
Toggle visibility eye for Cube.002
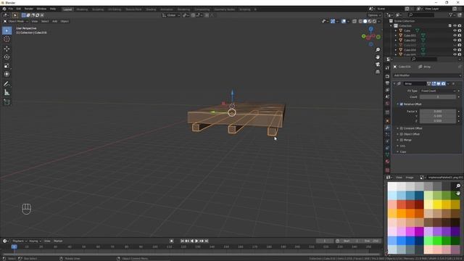pos(455,41)
